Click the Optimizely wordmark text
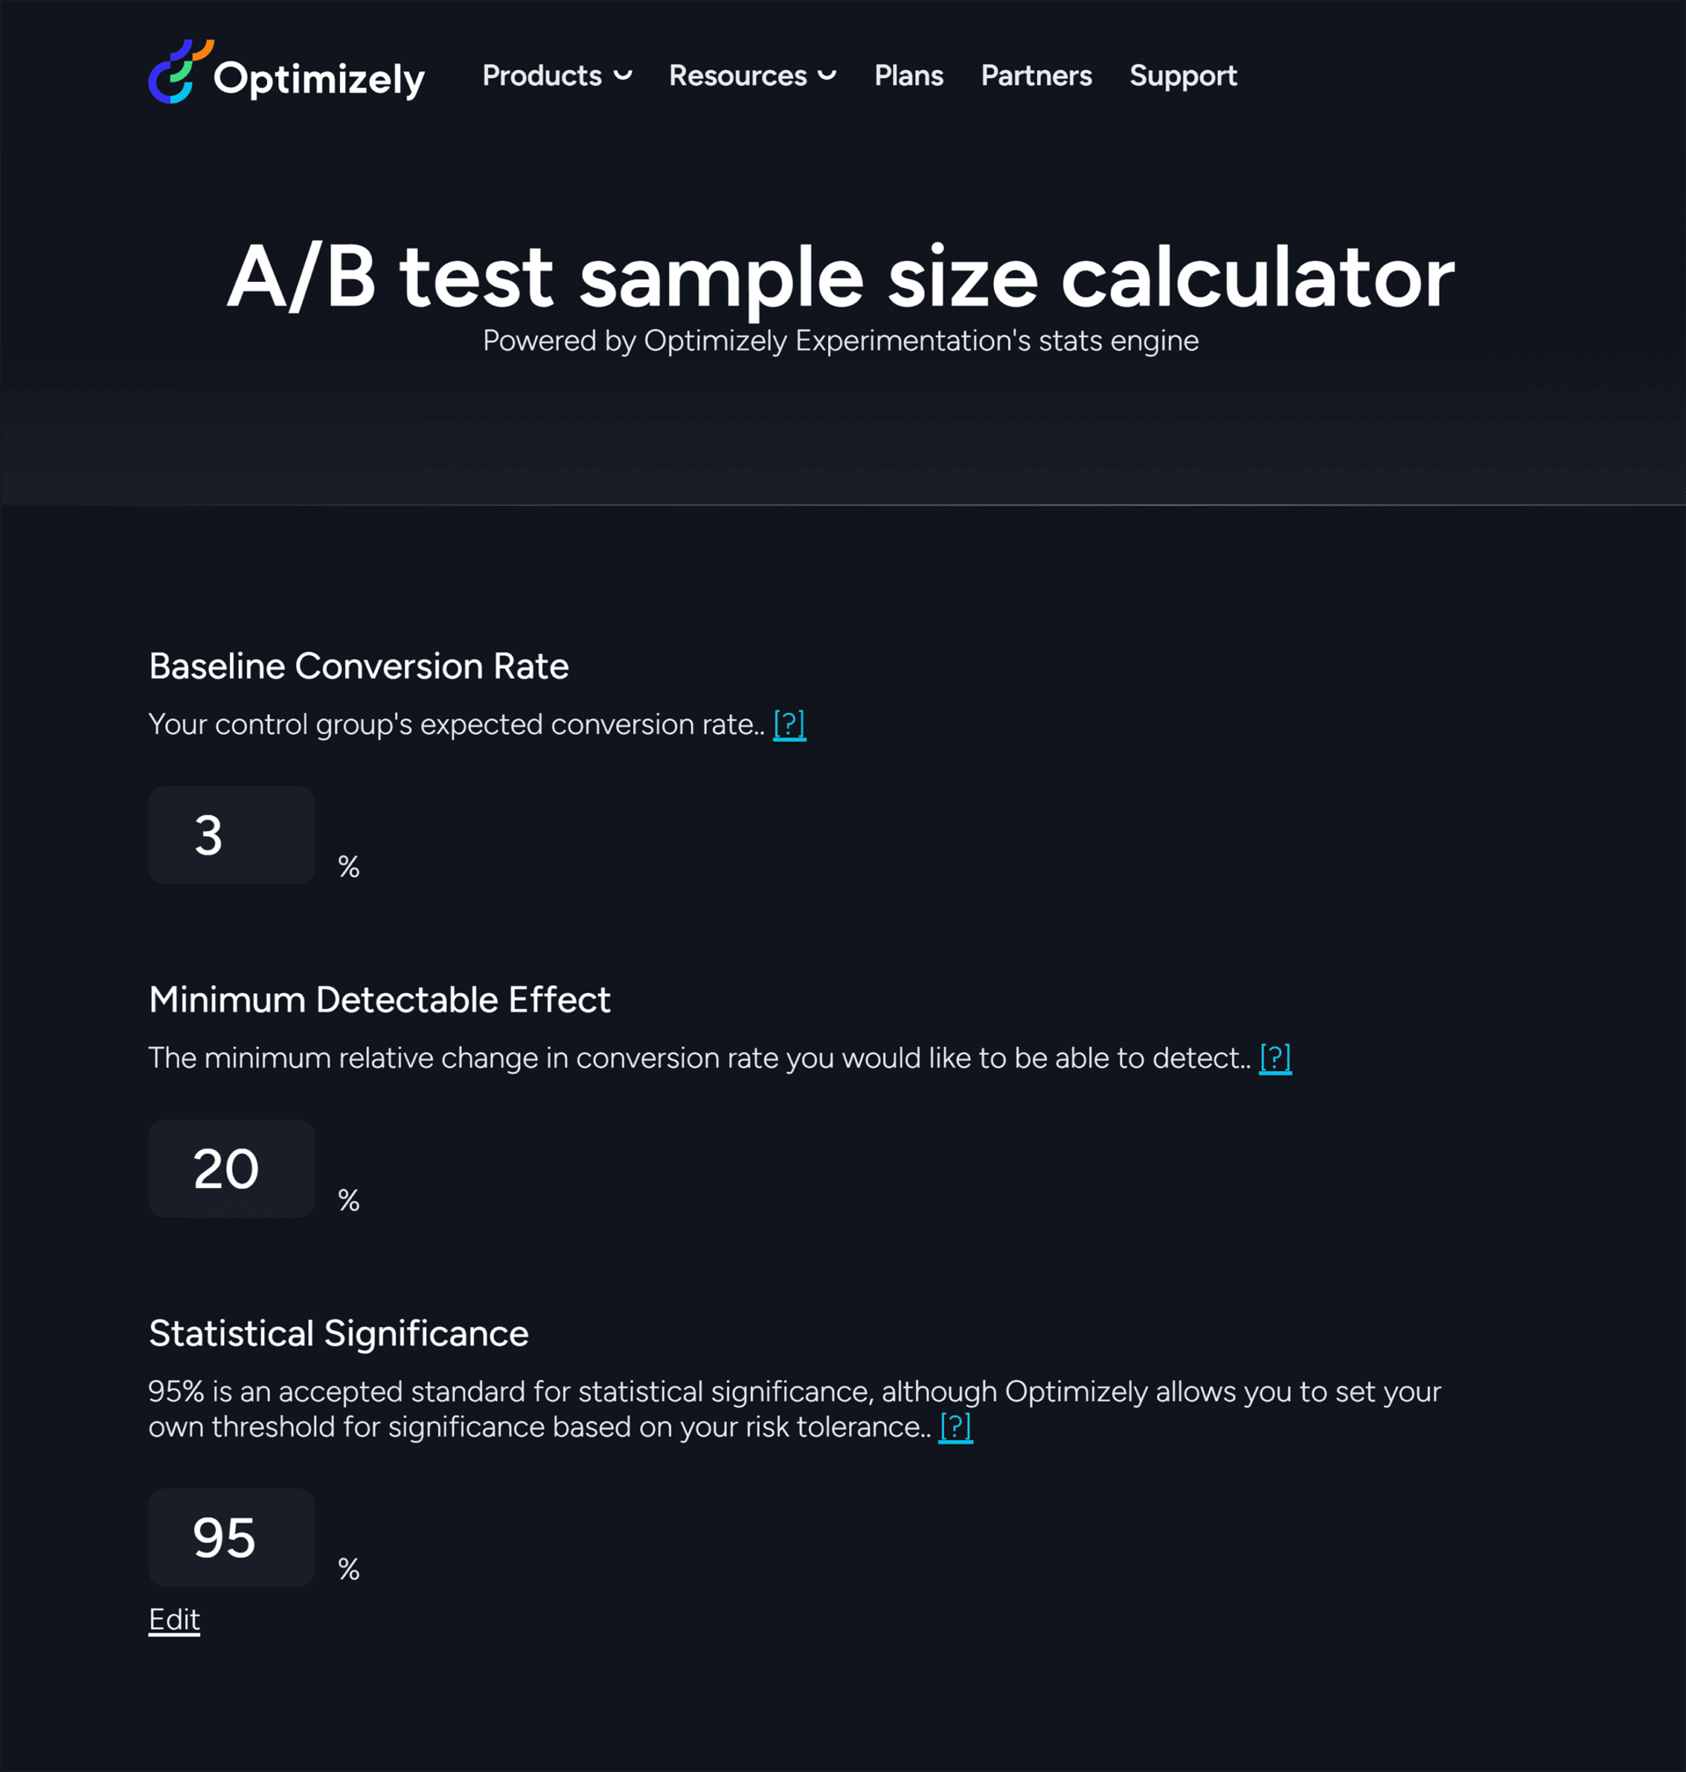 click(319, 79)
